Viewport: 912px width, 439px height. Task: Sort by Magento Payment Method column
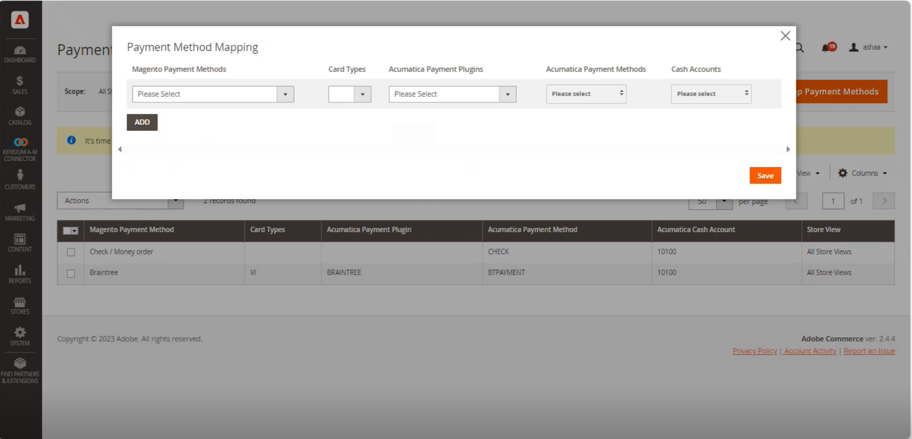click(132, 230)
